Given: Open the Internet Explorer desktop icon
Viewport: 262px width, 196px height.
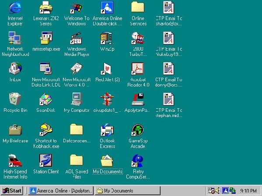Looking at the screenshot, I should pyautogui.click(x=15, y=8).
